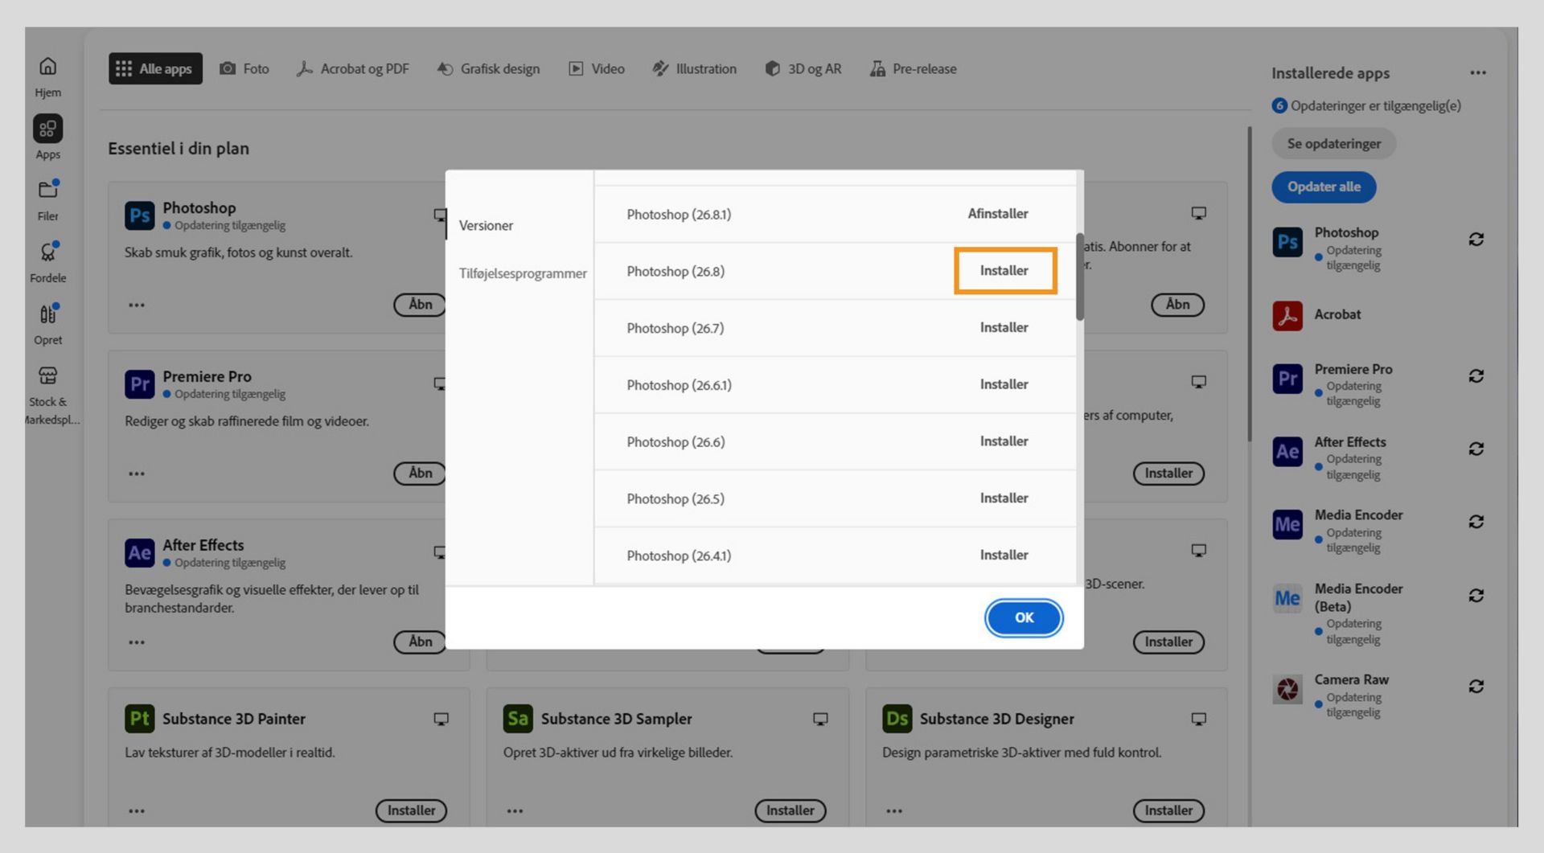Update Premiere Pro via its refresh icon

point(1476,376)
